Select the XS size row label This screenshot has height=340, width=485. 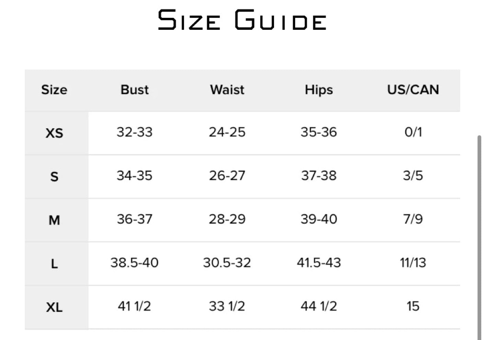[x=54, y=133]
